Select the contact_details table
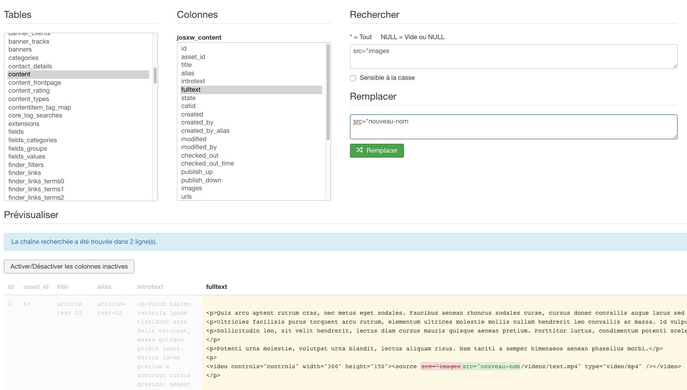 pyautogui.click(x=78, y=66)
